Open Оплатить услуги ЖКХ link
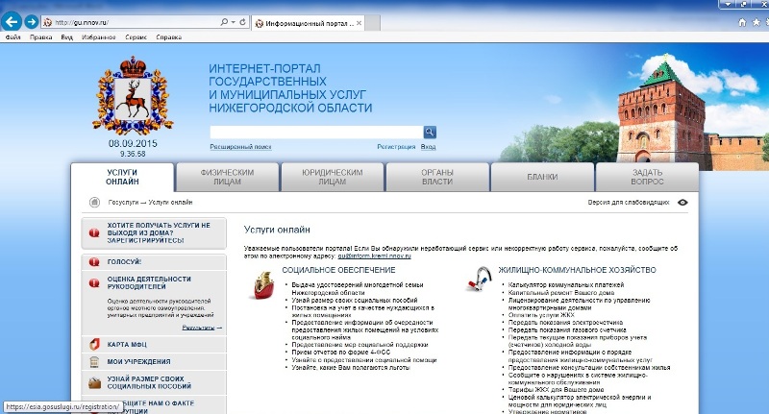The width and height of the screenshot is (769, 414). pos(541,315)
